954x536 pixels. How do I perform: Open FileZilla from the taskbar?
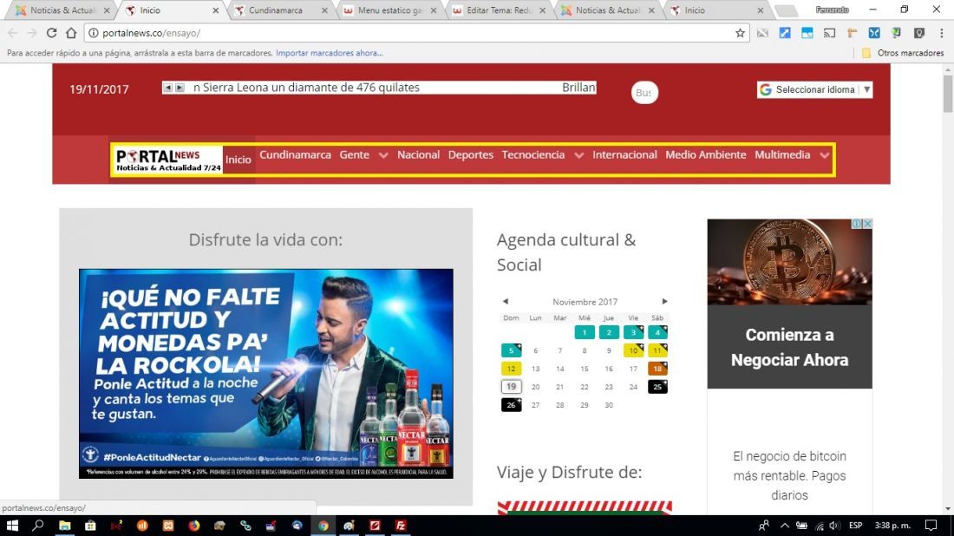(x=401, y=526)
